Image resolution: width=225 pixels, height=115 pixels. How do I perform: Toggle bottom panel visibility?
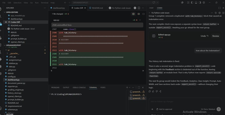196,3
